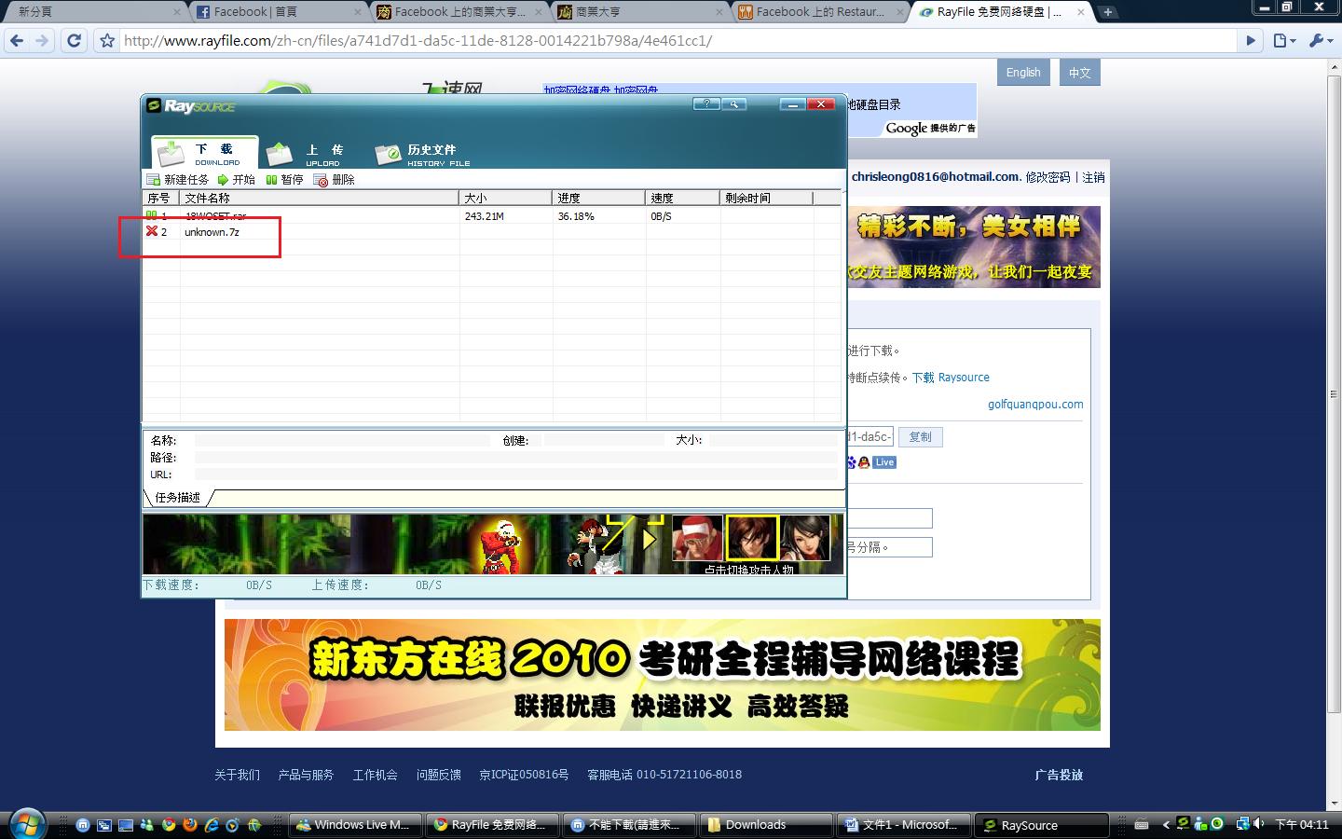1342x839 pixels.
Task: Select the unknown.7z download row
Action: click(492, 232)
